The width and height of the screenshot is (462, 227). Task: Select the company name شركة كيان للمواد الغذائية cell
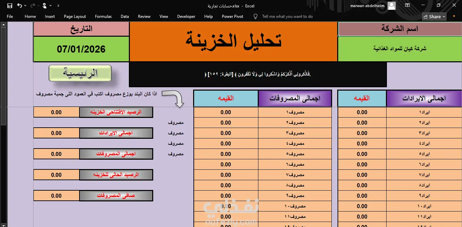coord(400,49)
